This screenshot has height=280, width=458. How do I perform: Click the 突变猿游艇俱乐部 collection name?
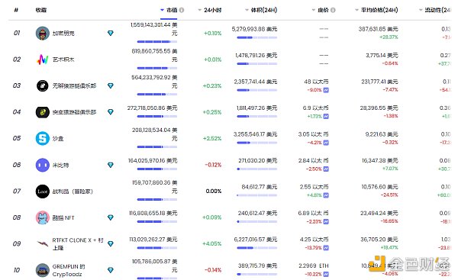click(x=74, y=112)
